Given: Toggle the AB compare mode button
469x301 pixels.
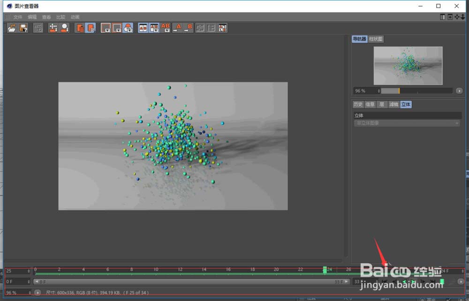Looking at the screenshot, I should tap(143, 28).
